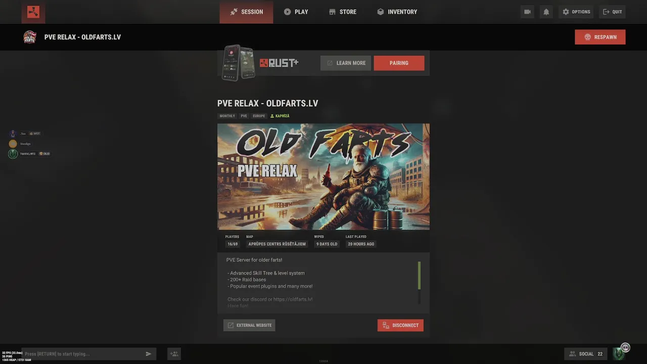The image size is (647, 364).
Task: Click the OLD clan tag badge
Action: click(44, 154)
